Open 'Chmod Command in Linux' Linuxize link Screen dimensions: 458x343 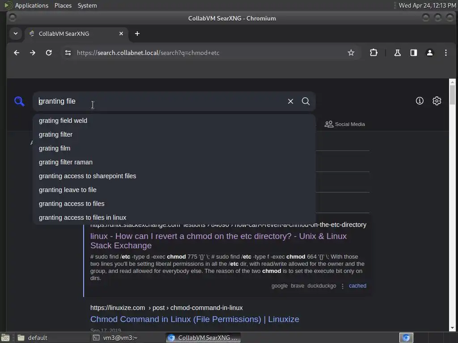[x=195, y=319]
